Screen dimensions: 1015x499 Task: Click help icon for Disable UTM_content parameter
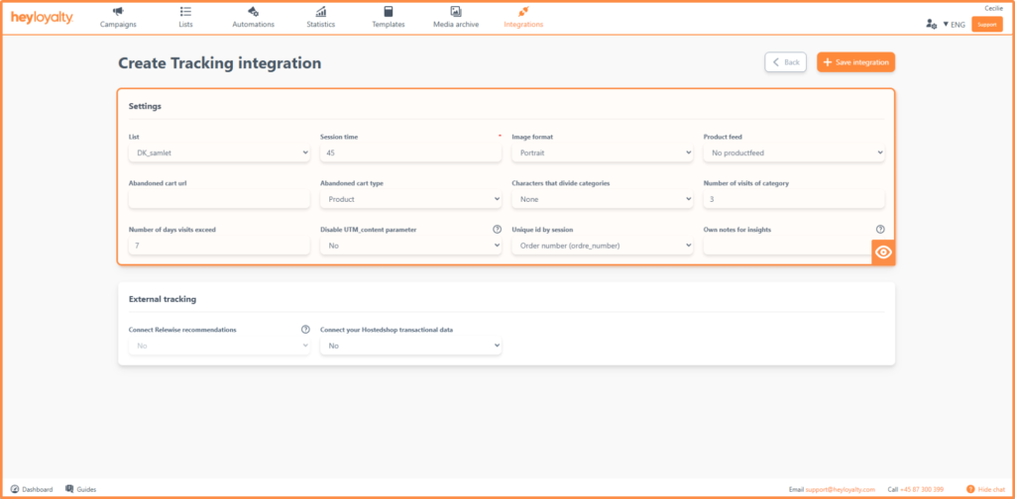pos(497,229)
